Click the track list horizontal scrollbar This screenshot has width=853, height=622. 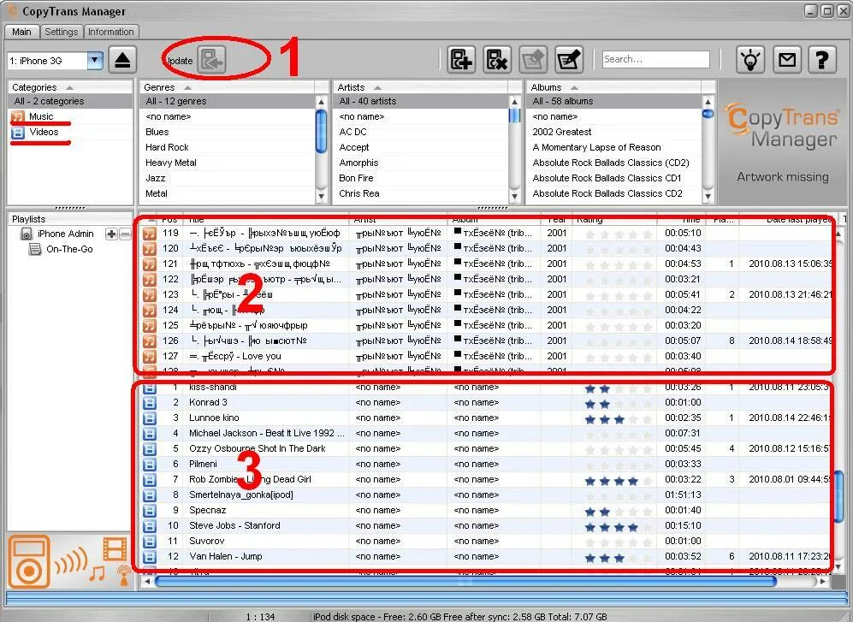[x=465, y=581]
